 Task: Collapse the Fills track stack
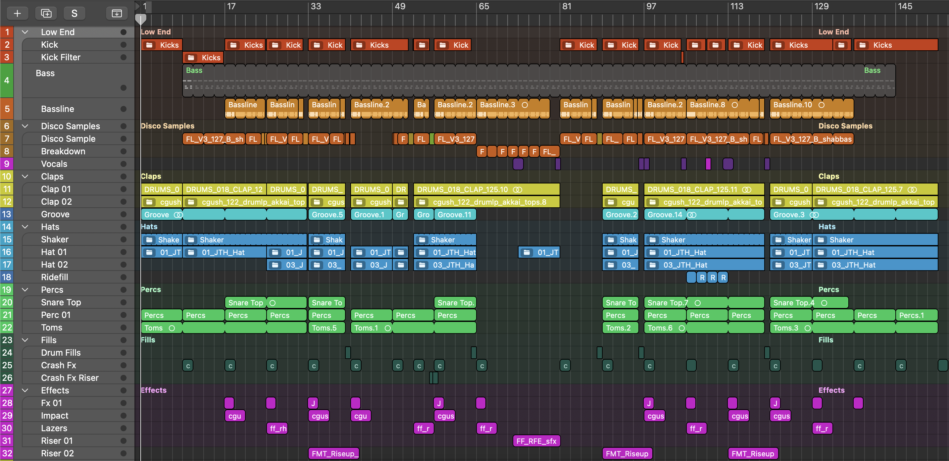25,340
